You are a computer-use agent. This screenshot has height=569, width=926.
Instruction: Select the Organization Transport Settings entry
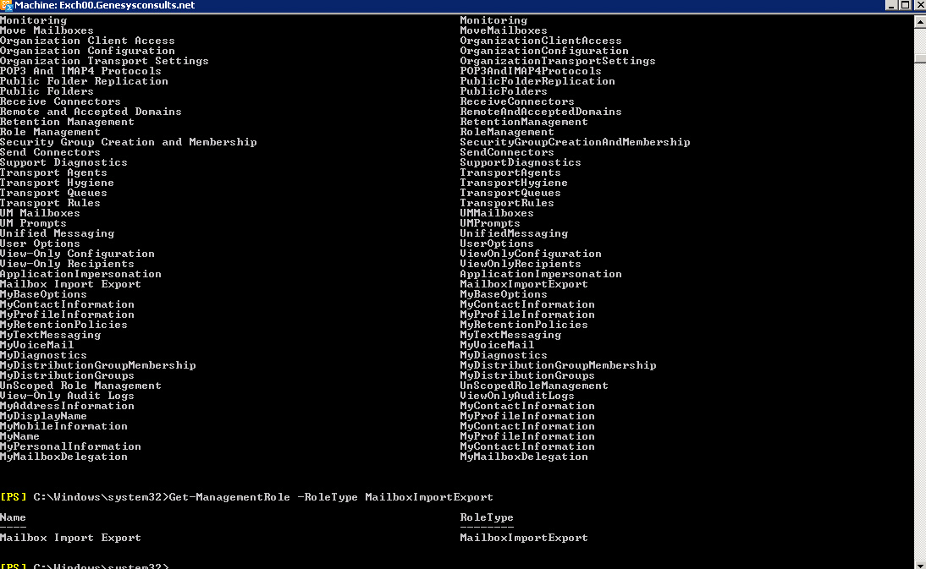click(104, 61)
